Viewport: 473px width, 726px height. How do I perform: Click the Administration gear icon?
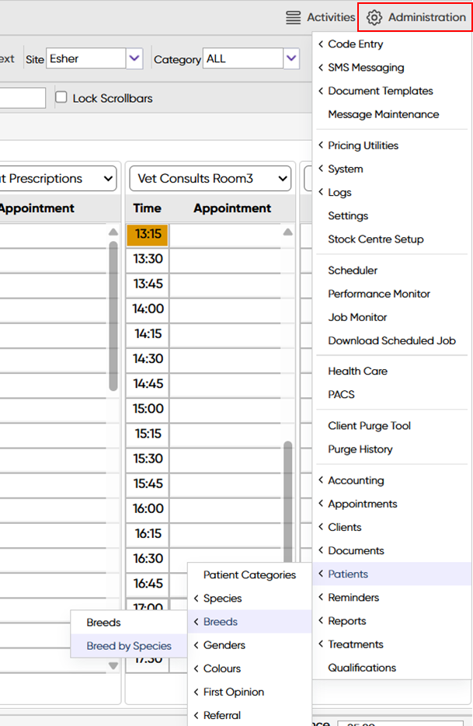tap(374, 17)
